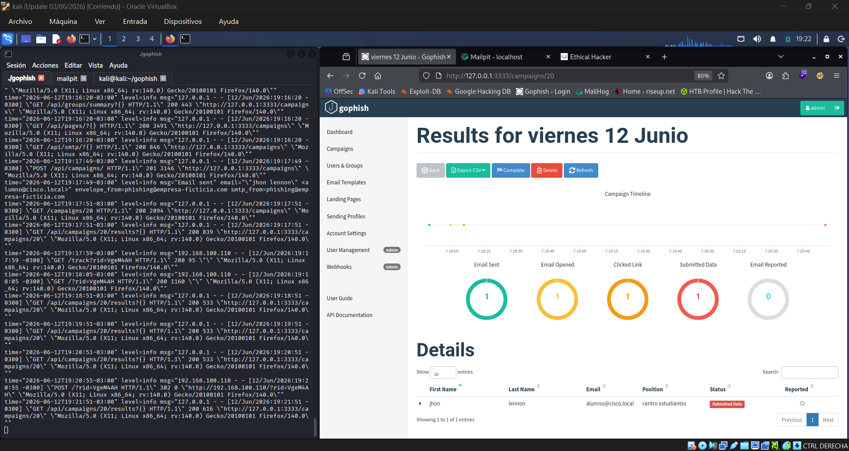Open Landing Pages in Gophish sidebar
The height and width of the screenshot is (451, 849).
coord(344,199)
